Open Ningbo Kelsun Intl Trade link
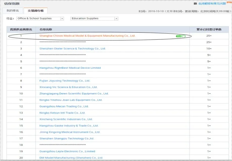This screenshot has height=161, width=232. click(62, 113)
